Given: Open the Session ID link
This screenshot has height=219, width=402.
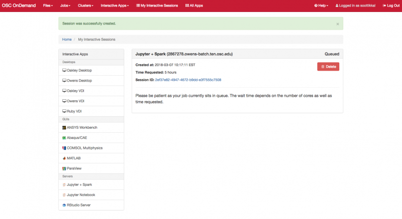Looking at the screenshot, I should 188,80.
